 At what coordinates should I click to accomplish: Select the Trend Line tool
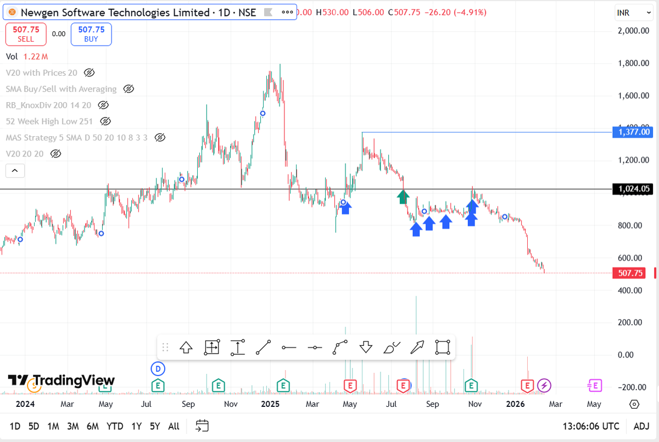point(264,347)
